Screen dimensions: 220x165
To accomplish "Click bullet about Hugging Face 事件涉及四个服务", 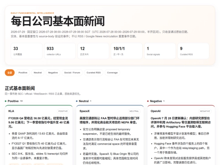I will pos(182,148).
